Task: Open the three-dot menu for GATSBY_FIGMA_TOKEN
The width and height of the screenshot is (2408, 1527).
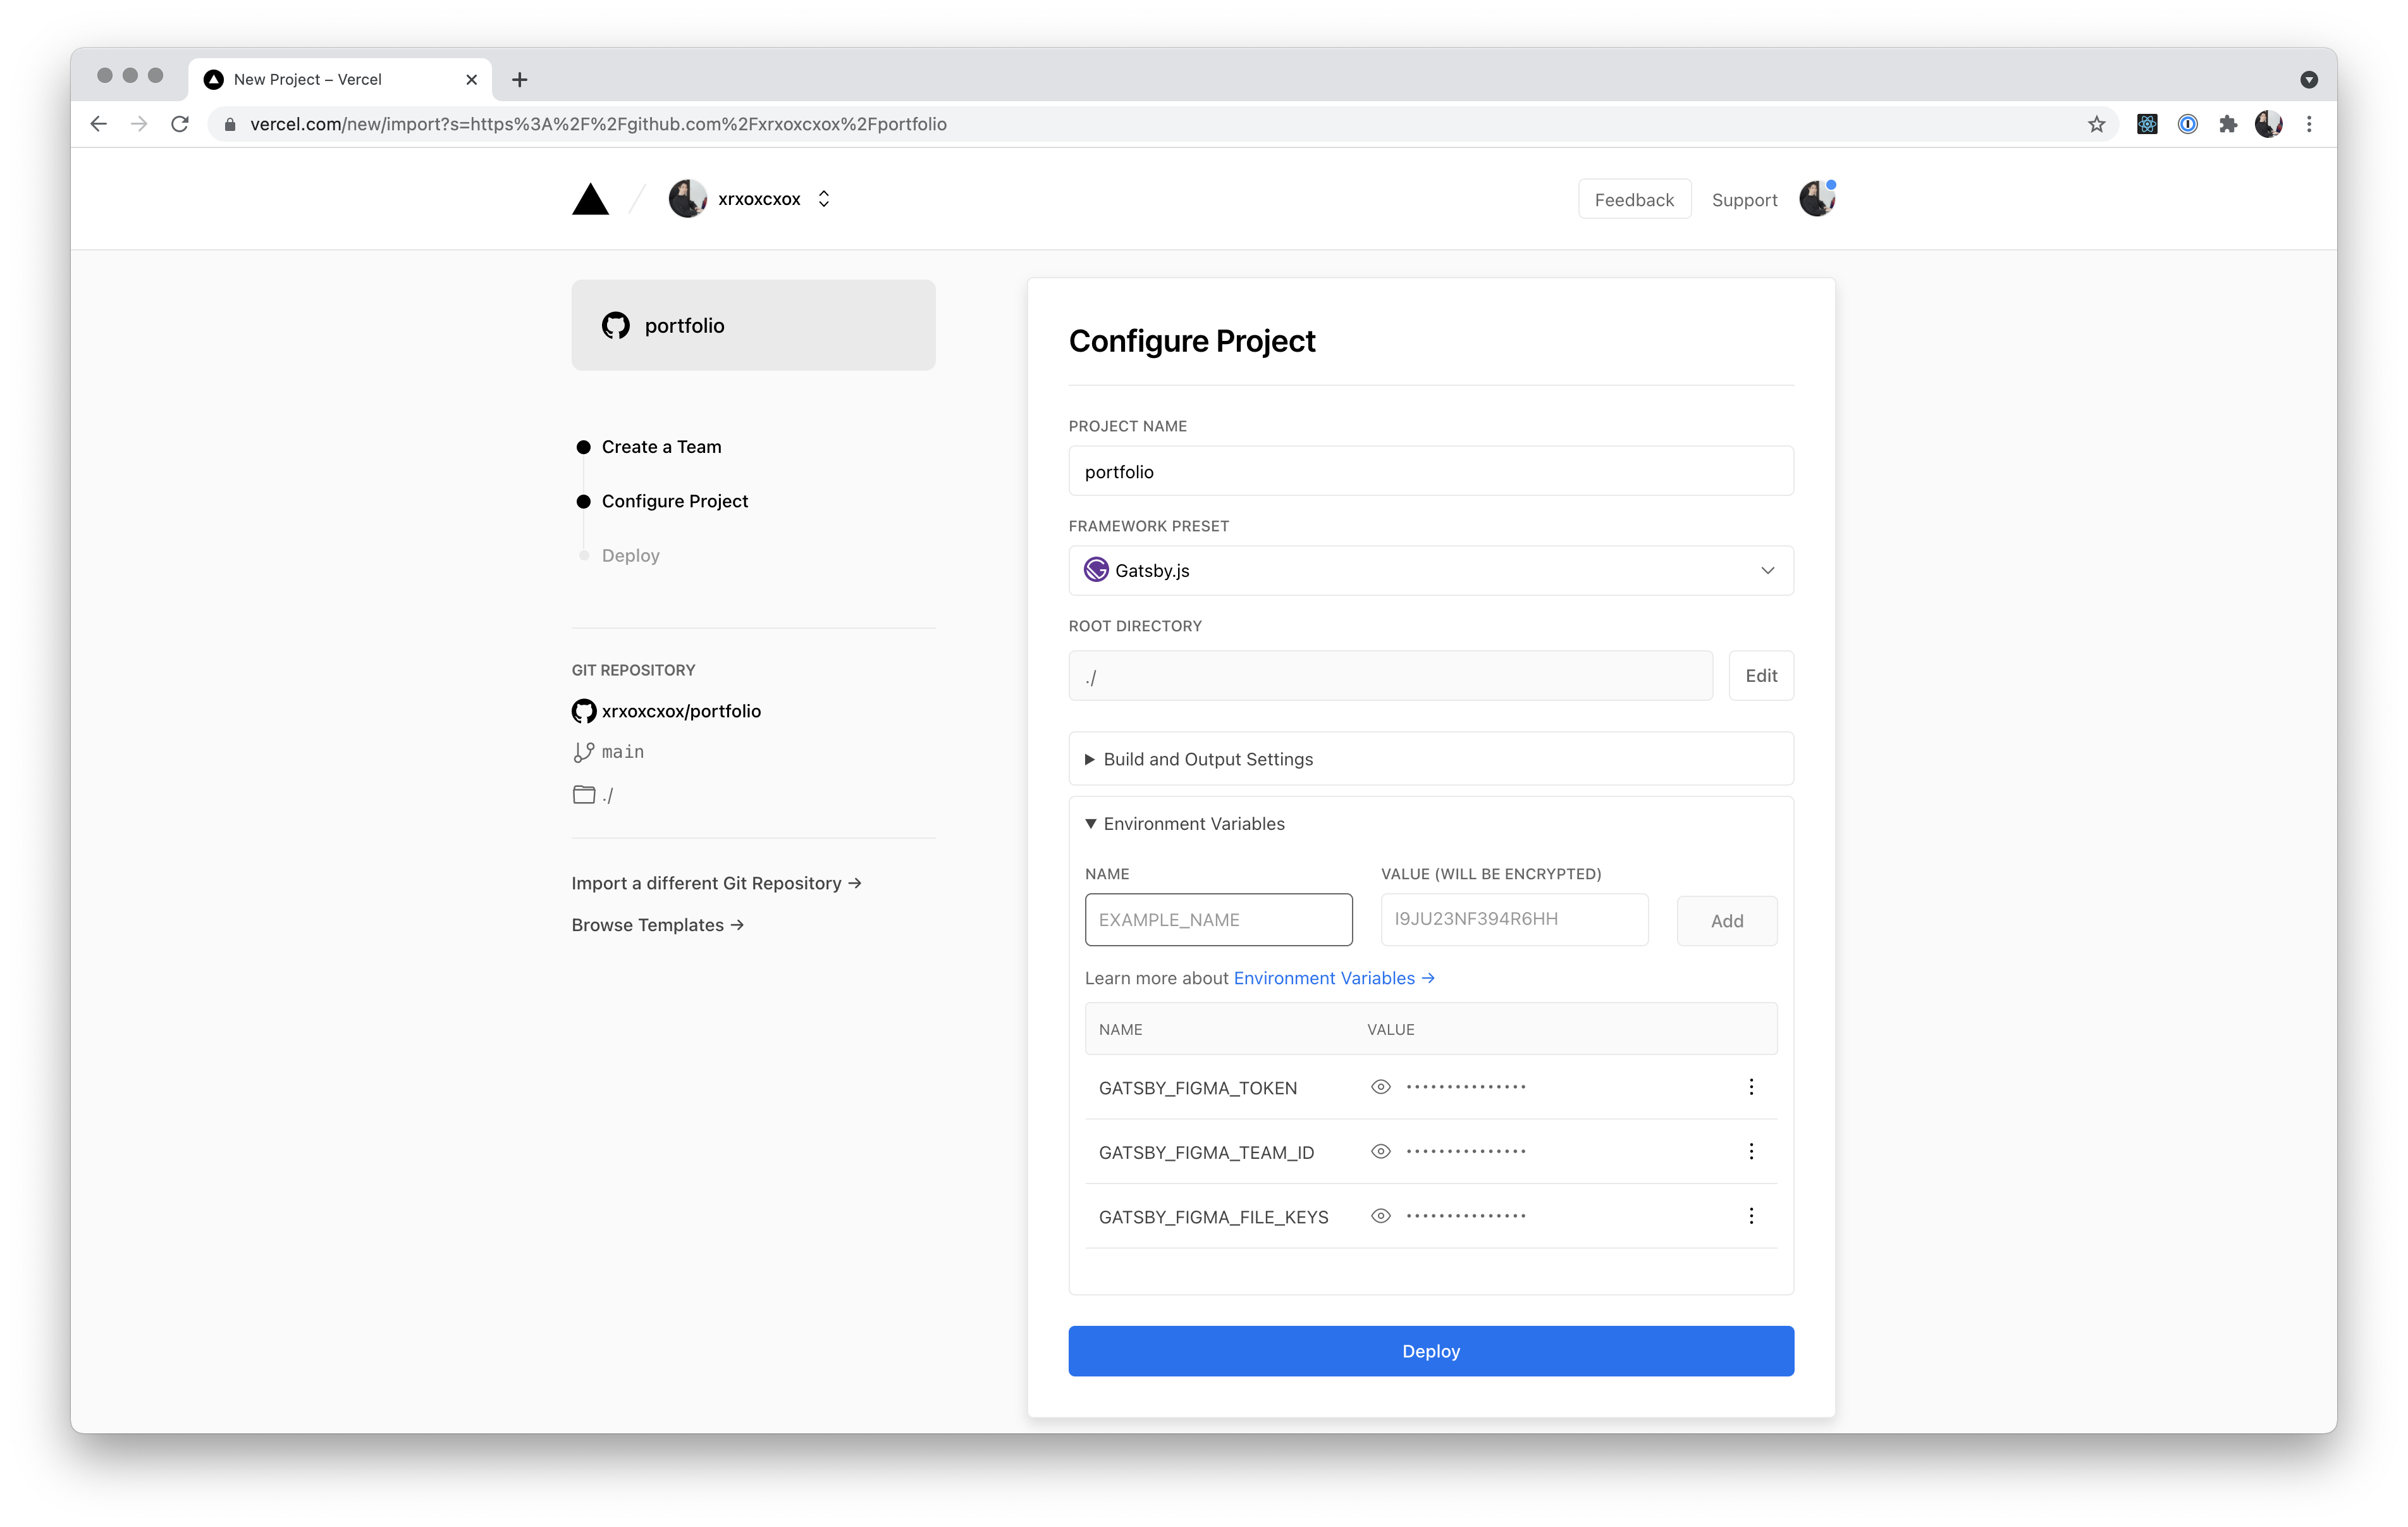Action: tap(1750, 1087)
